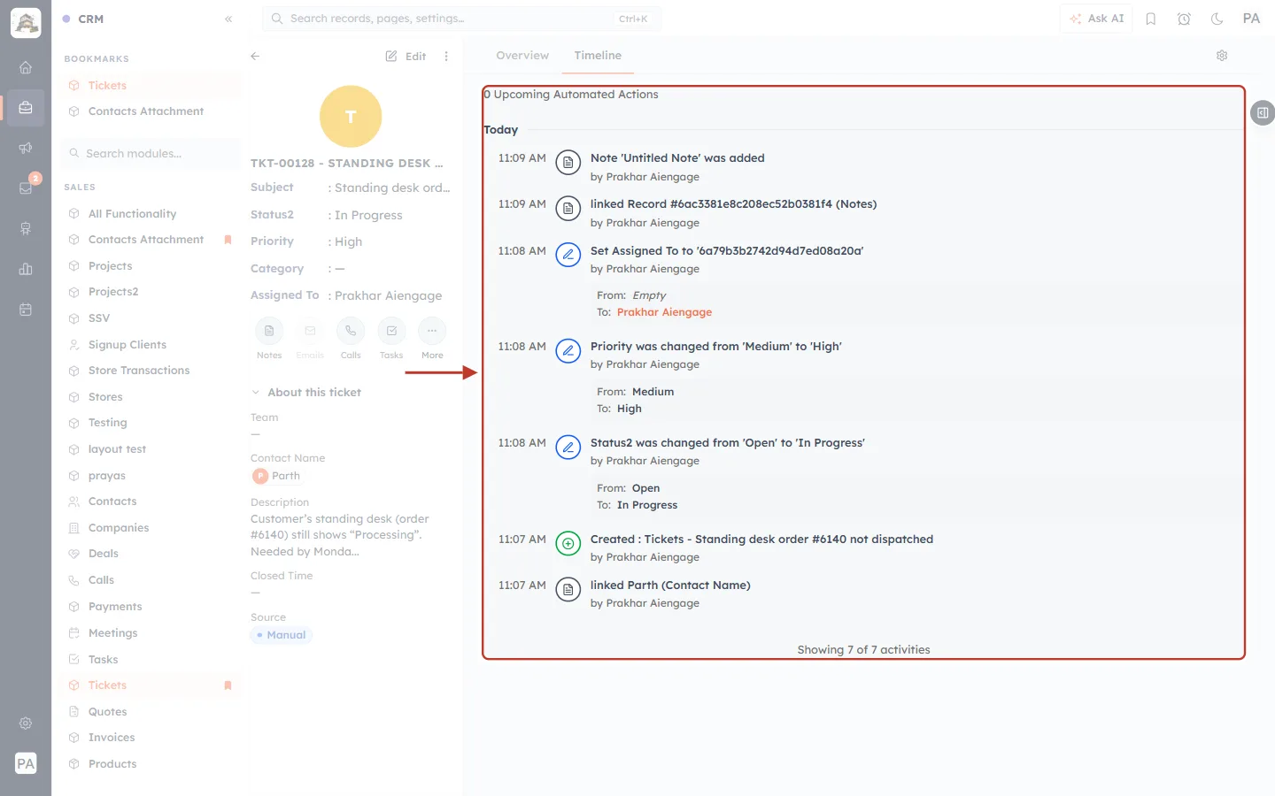
Task: Click the PA user avatar at top right
Action: tap(1251, 19)
